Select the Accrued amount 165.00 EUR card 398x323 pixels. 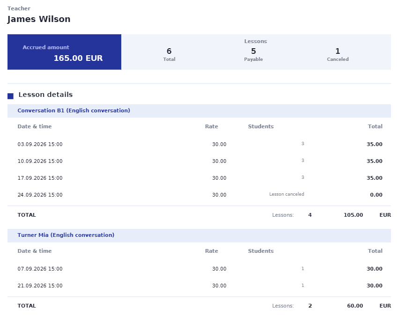point(64,52)
